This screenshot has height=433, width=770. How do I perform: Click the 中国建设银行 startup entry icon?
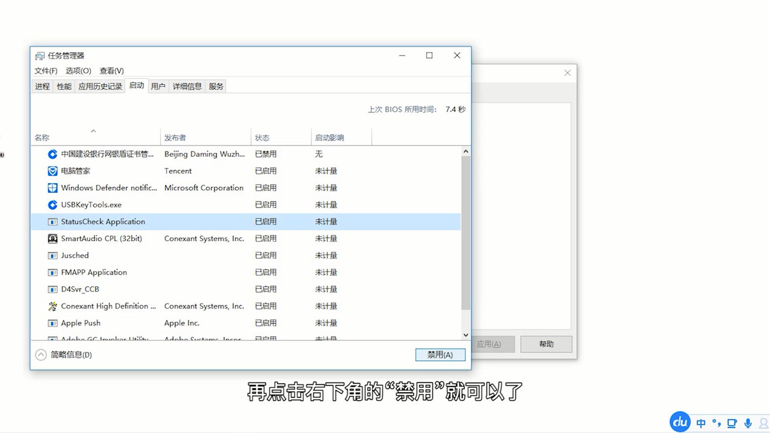click(x=52, y=154)
